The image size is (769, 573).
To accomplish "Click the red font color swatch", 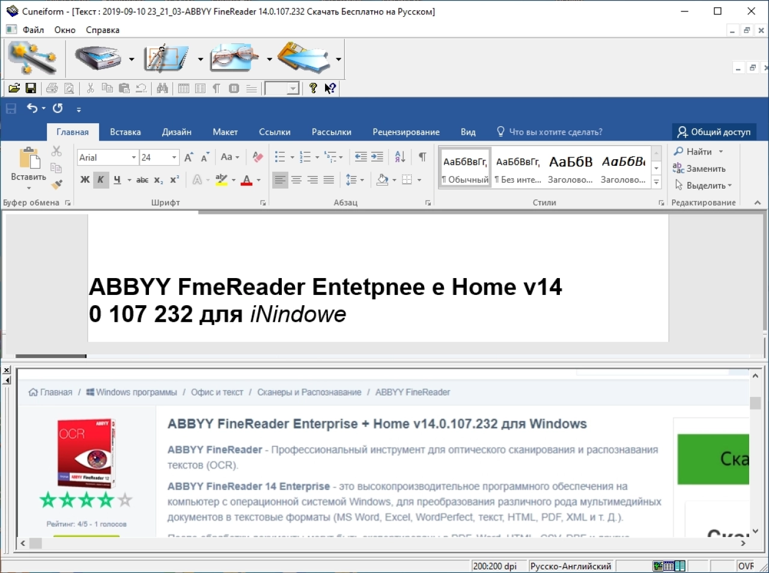I will pyautogui.click(x=246, y=180).
